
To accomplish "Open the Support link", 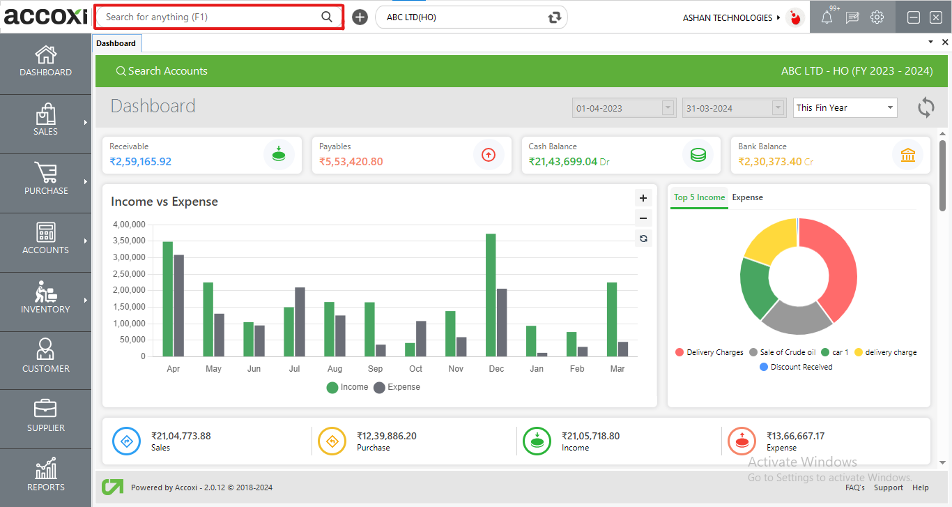I will click(888, 487).
